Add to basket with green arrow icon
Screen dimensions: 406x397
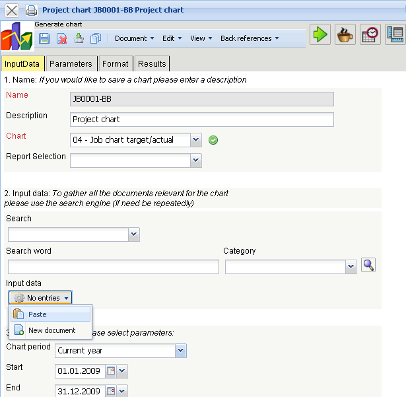point(79,38)
